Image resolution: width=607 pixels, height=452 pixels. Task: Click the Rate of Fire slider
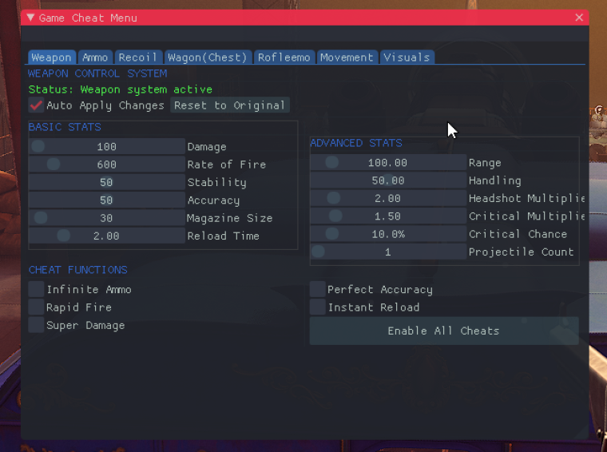(x=107, y=165)
